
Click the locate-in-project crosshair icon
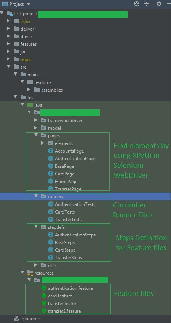tap(137, 4)
